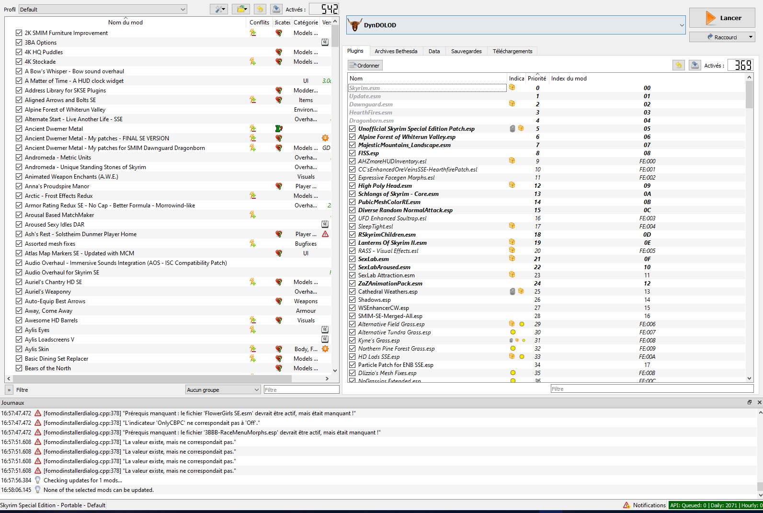
Task: Open the mod list tools wrench dropdown
Action: click(219, 9)
